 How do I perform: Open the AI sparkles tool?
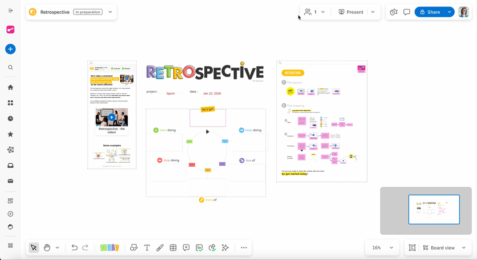(x=225, y=248)
